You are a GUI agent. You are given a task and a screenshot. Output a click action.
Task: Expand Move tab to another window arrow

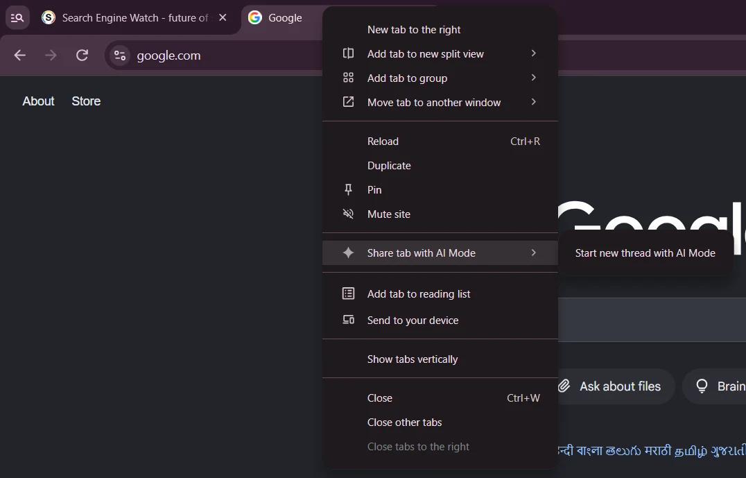534,102
